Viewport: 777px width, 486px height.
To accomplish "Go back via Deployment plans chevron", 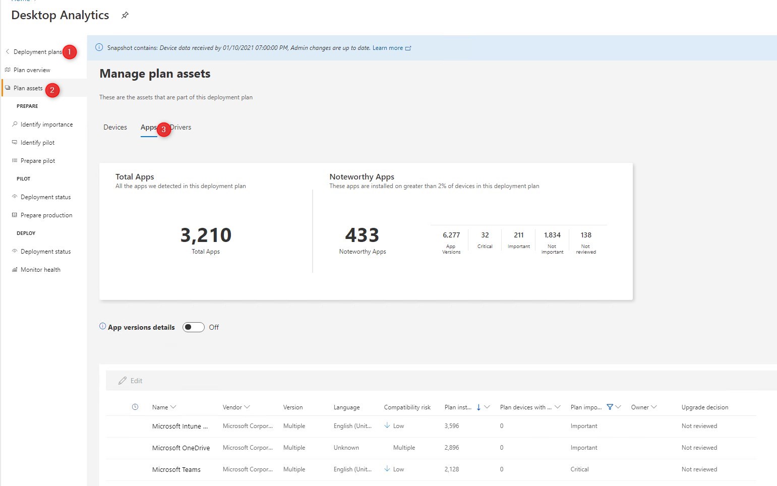I will tap(8, 51).
